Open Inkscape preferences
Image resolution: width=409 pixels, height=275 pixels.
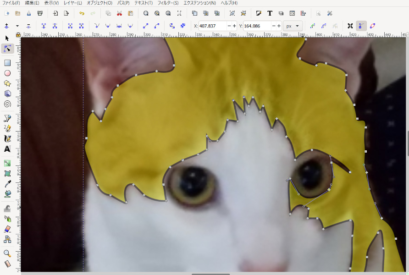pos(330,13)
